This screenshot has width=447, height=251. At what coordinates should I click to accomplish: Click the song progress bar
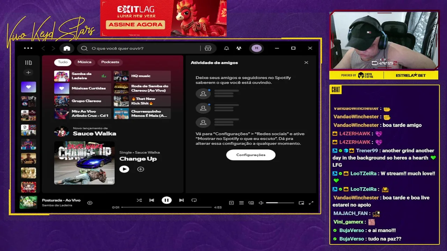(x=167, y=207)
